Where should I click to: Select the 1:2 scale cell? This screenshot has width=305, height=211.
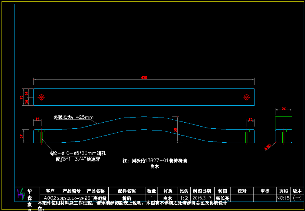coord(184,198)
